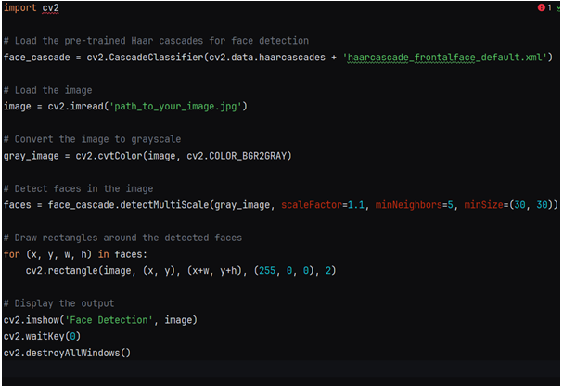The height and width of the screenshot is (386, 563).
Task: Click the scaleFactor parameter
Action: tap(309, 204)
